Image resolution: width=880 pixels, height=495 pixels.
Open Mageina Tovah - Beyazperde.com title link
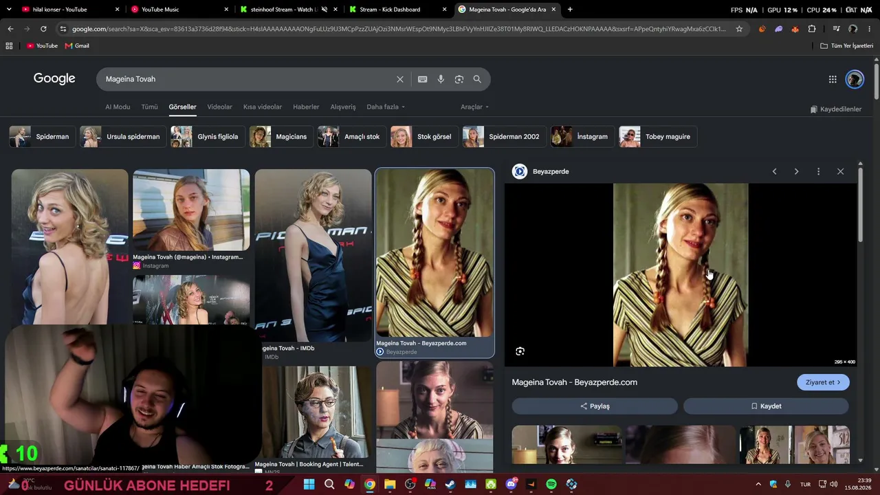pos(575,382)
